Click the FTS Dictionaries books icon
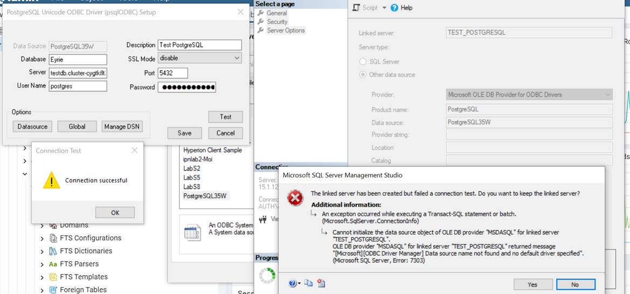This screenshot has width=630, height=294. pos(53,251)
